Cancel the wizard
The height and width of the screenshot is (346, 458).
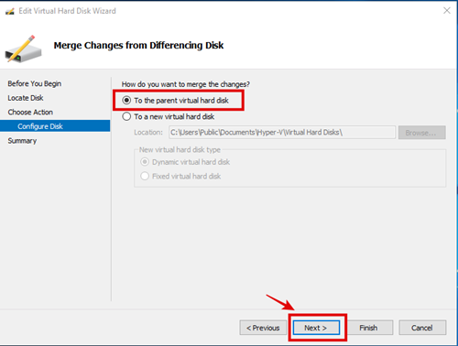pyautogui.click(x=422, y=328)
